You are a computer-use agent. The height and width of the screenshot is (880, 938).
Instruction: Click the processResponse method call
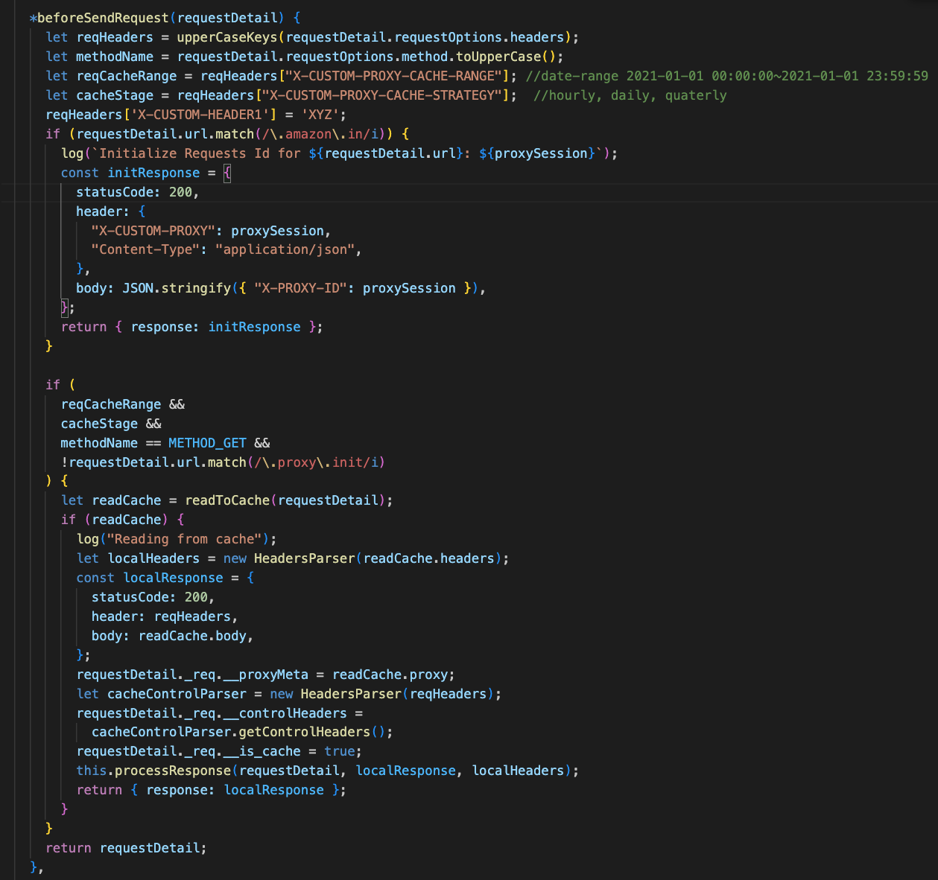click(173, 771)
